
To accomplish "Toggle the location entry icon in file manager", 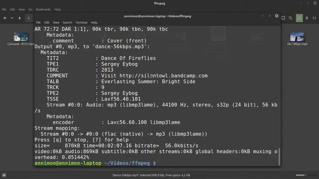I will [x=283, y=18].
